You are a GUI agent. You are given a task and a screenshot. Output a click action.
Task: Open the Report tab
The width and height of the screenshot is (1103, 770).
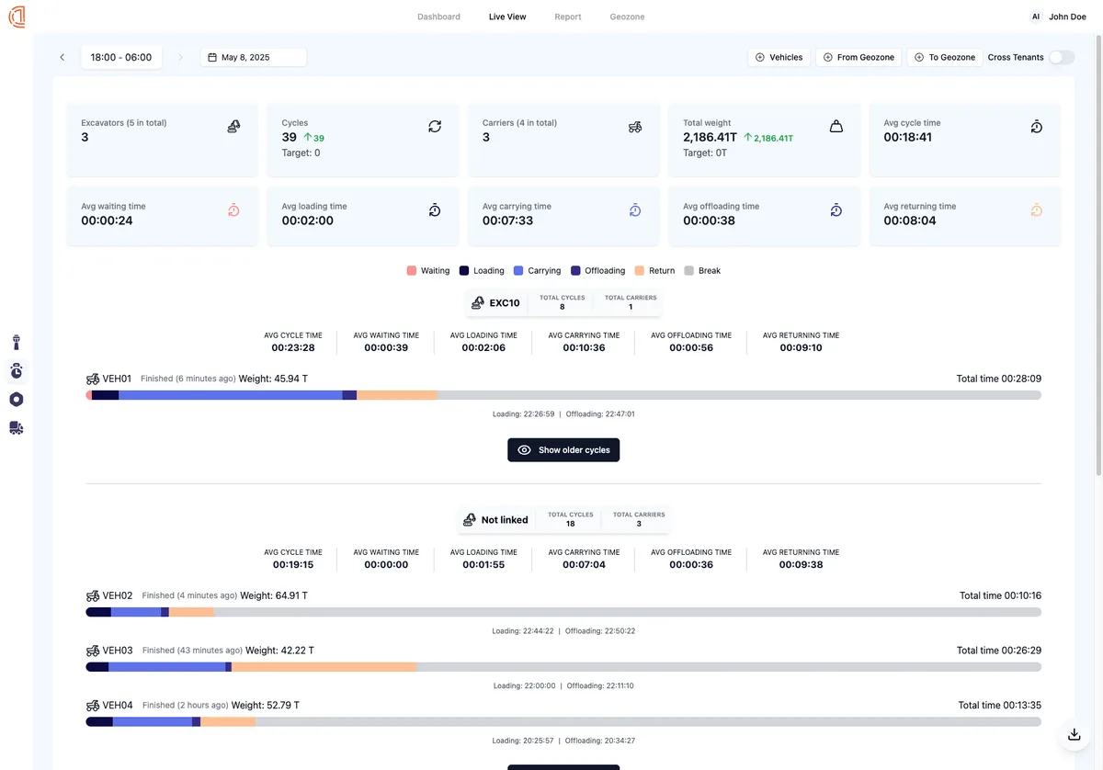pos(567,16)
